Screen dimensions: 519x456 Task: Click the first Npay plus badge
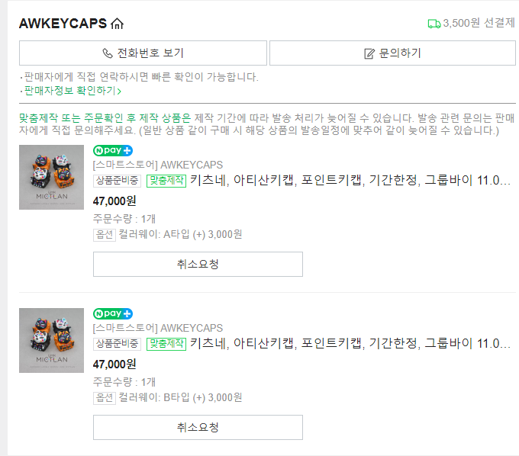(113, 150)
